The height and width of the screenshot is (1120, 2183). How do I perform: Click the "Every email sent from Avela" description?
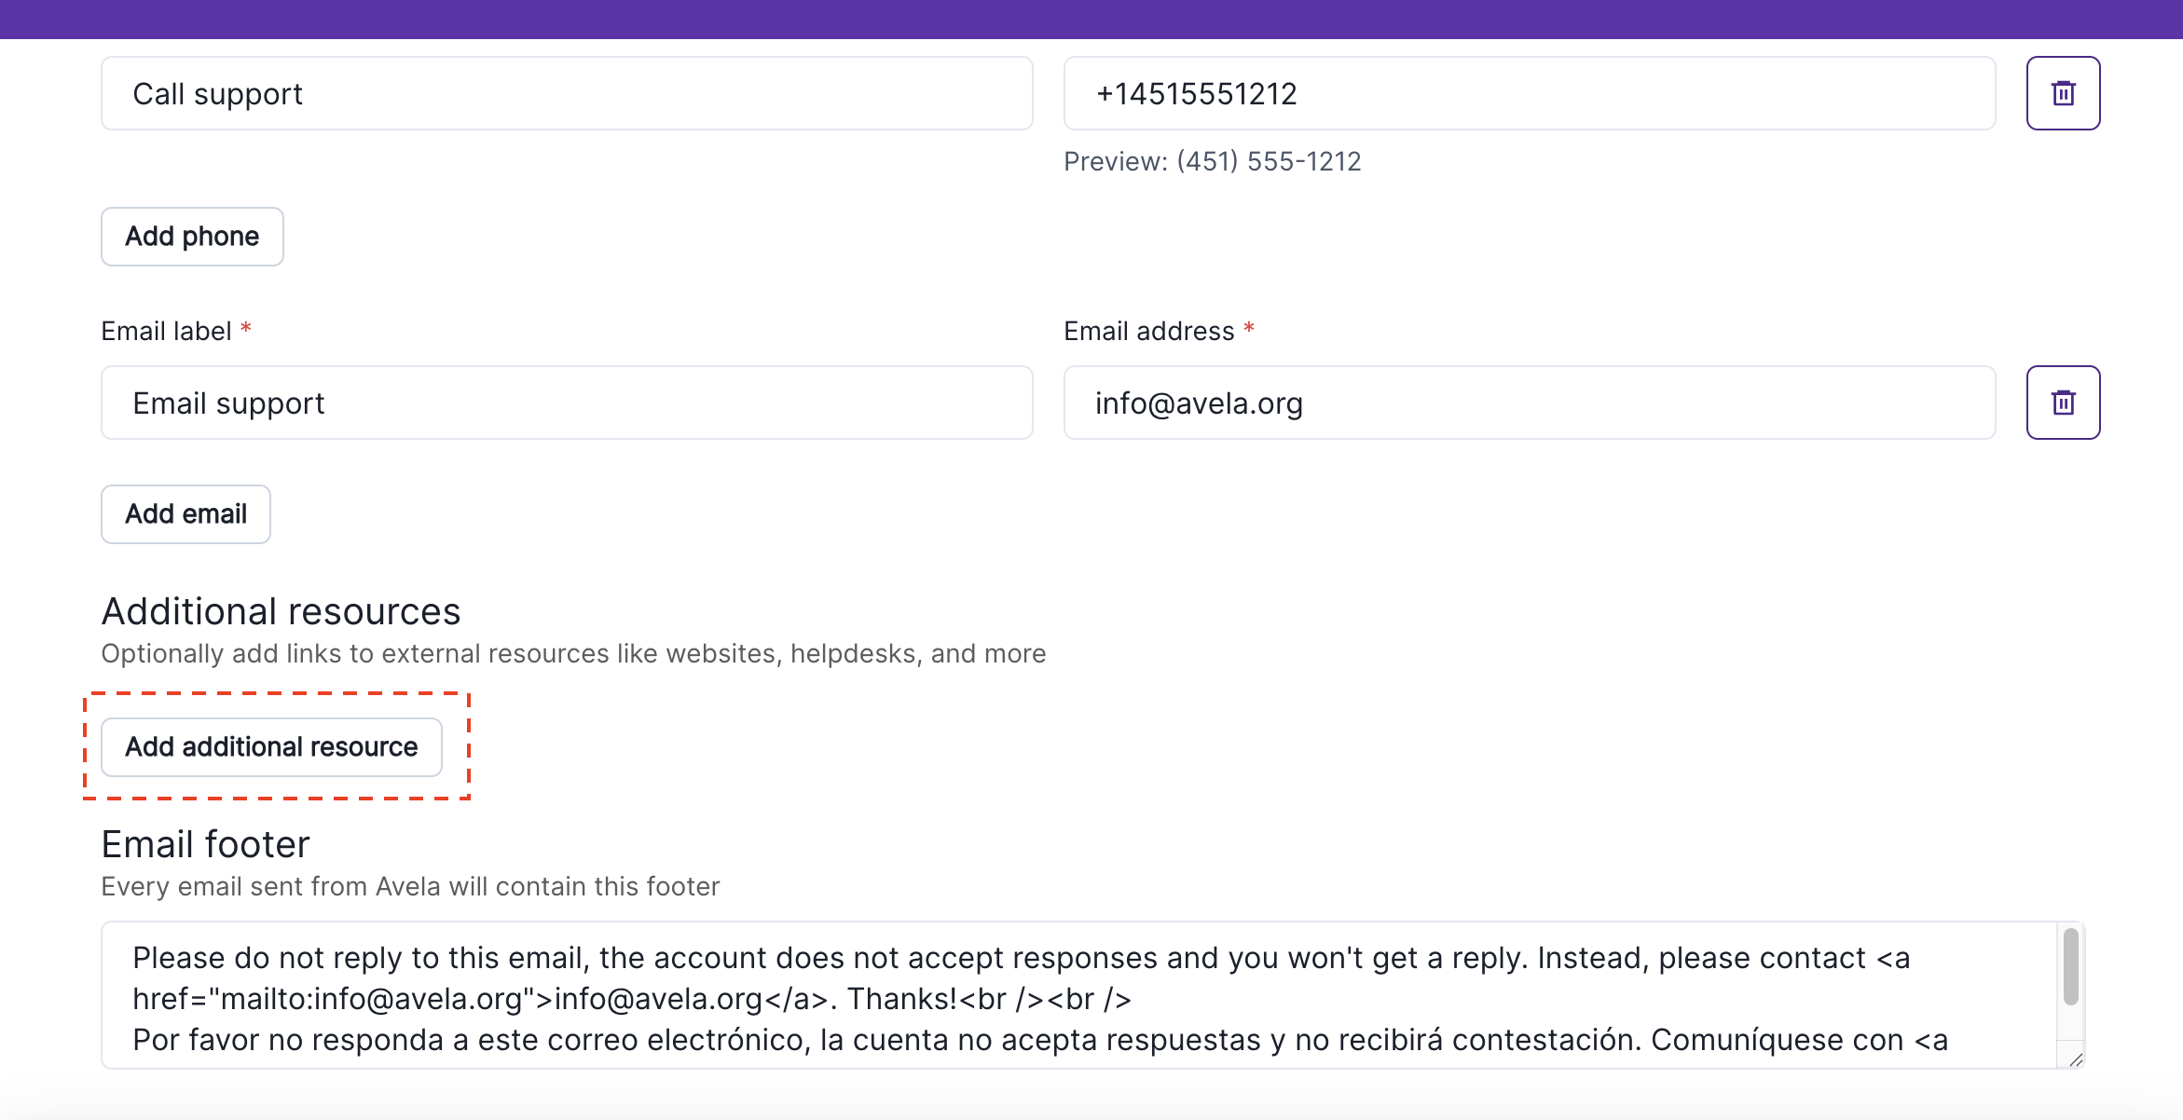(x=410, y=887)
